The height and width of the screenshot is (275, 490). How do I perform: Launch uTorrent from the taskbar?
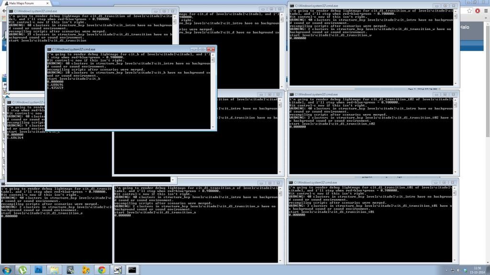point(22,270)
